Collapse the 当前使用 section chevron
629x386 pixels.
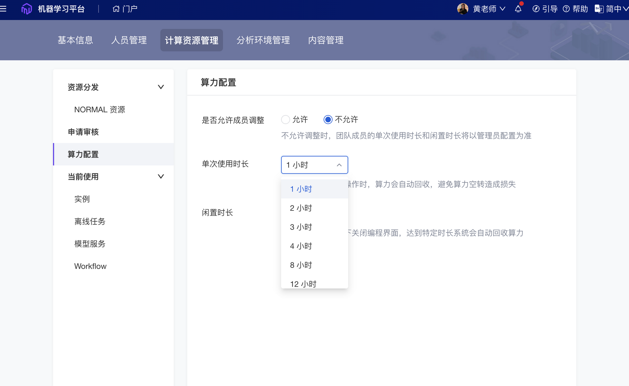161,176
